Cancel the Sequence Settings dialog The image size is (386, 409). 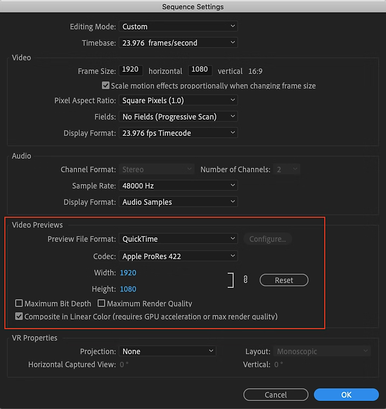click(275, 395)
